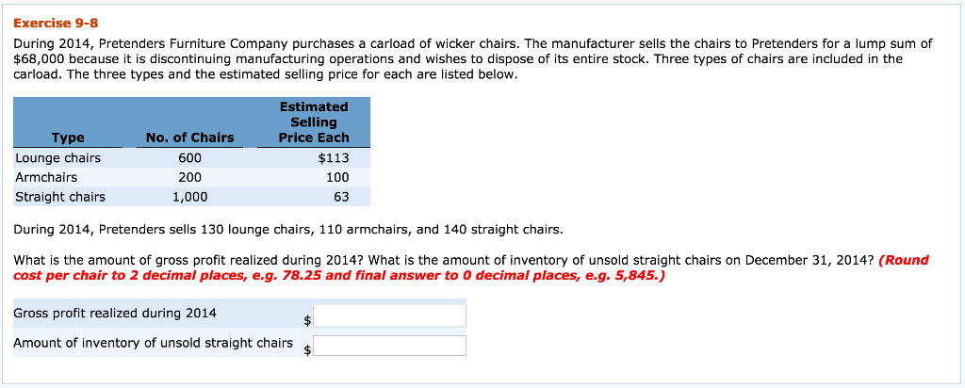Click the unsold straight chairs inventory input field

pyautogui.click(x=389, y=346)
